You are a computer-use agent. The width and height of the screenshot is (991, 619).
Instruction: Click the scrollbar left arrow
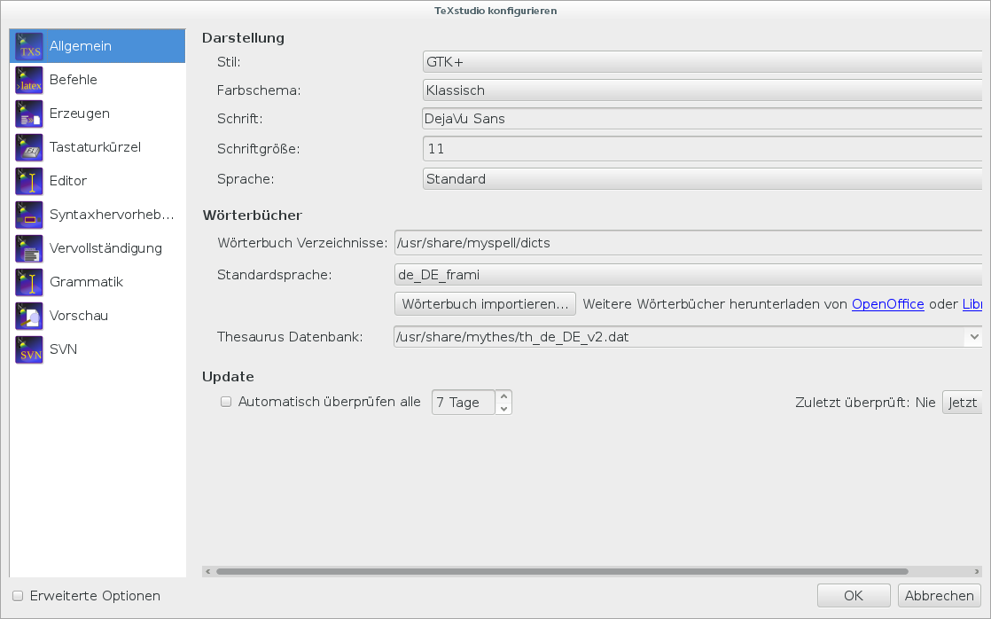point(208,572)
